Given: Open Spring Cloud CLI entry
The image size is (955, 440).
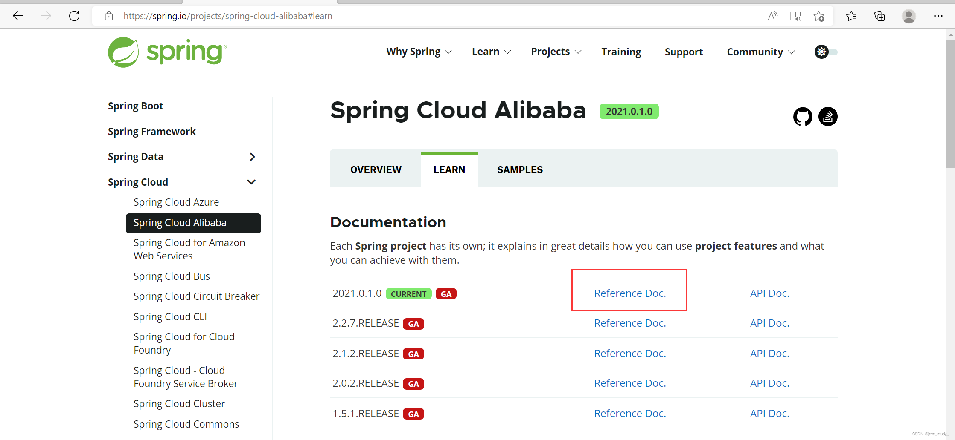Looking at the screenshot, I should pos(170,317).
